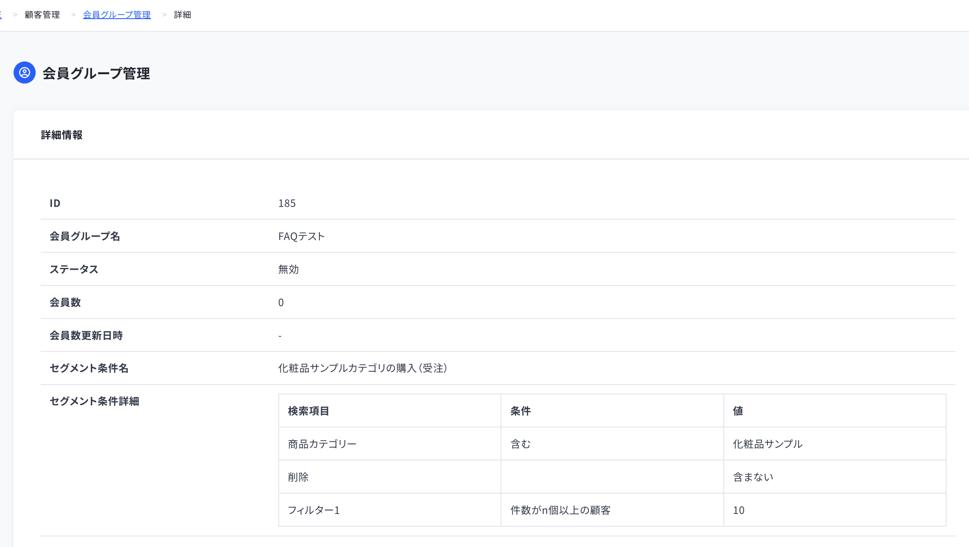Select the filter value 10 cell
969x547 pixels.
tap(835, 510)
